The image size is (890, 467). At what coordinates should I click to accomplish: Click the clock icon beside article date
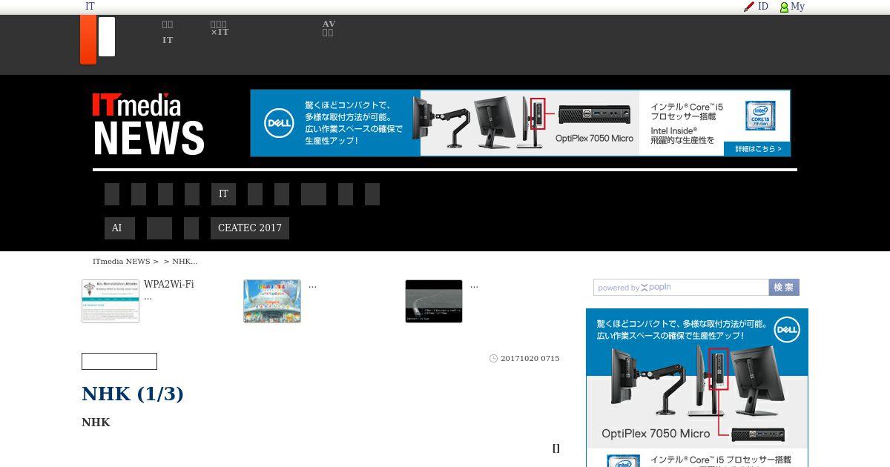(x=494, y=358)
